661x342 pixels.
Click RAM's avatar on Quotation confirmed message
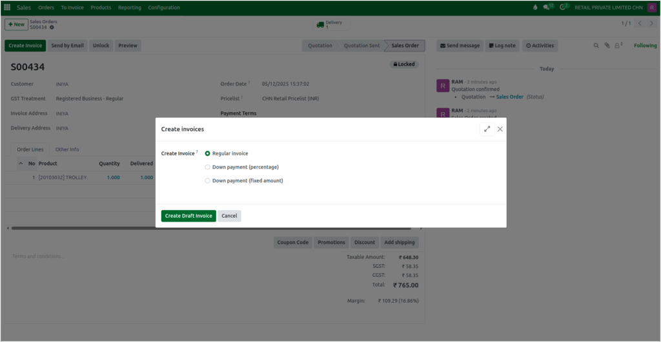coord(443,86)
